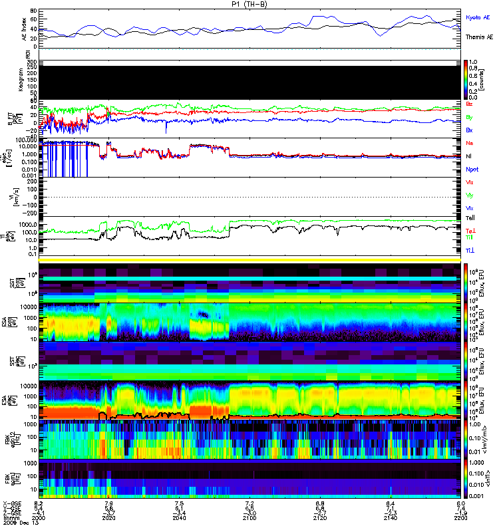Click the 2020 time tick label
Viewport: 499px width, 532px height.
point(108,518)
